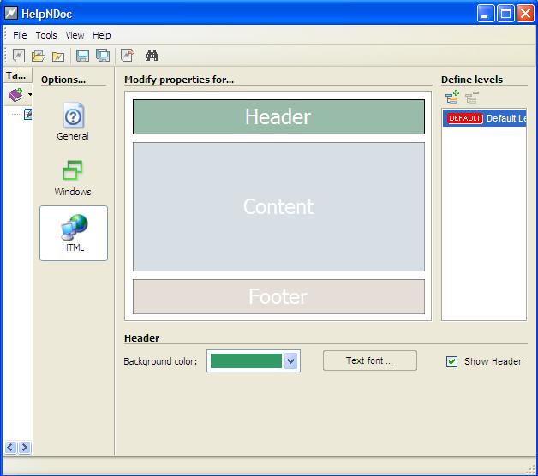Image resolution: width=538 pixels, height=476 pixels.
Task: Save the project with the floppy disk icon
Action: tap(82, 56)
